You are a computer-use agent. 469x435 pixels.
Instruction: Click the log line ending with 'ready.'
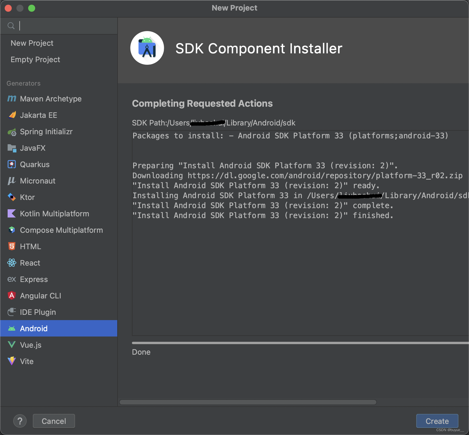pos(256,186)
